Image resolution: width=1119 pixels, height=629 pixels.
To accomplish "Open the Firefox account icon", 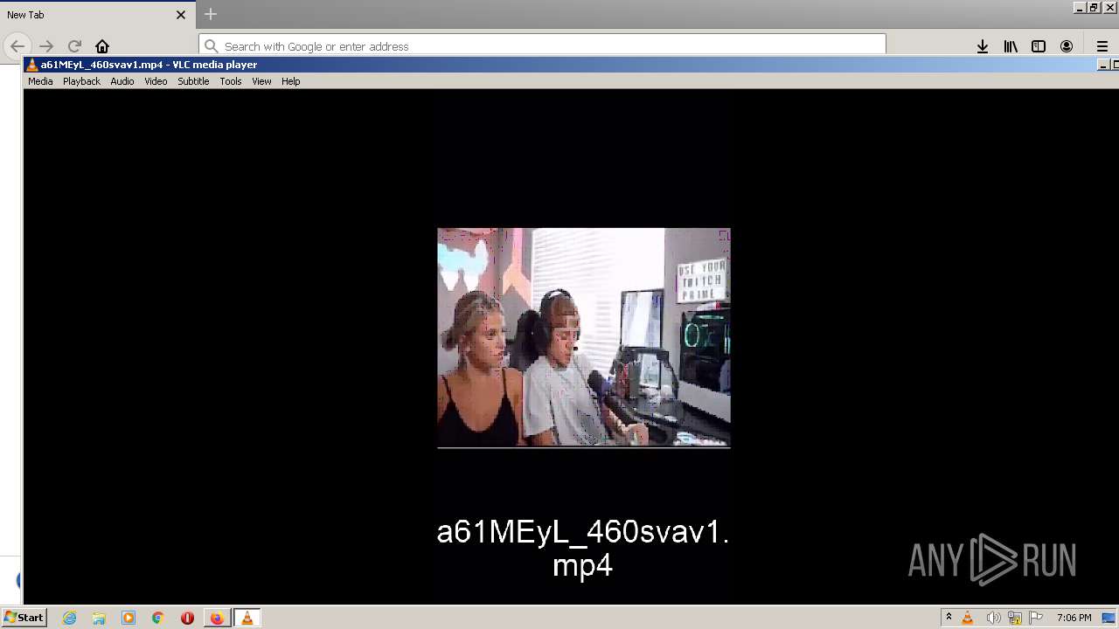I will tap(1067, 46).
